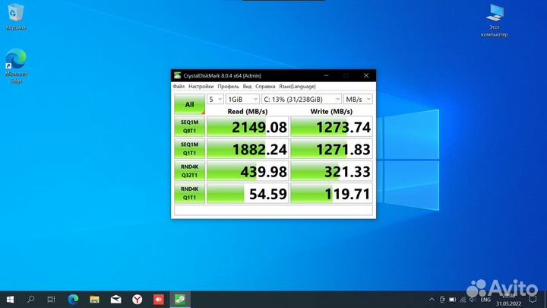Close the CrystalDiskMark window

pyautogui.click(x=366, y=75)
